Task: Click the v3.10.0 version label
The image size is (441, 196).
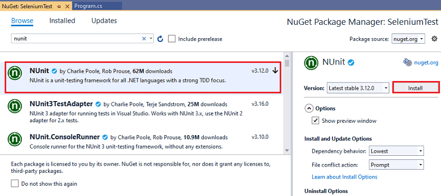Action: (260, 137)
